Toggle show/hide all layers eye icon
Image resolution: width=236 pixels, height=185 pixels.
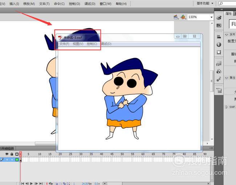7,154
